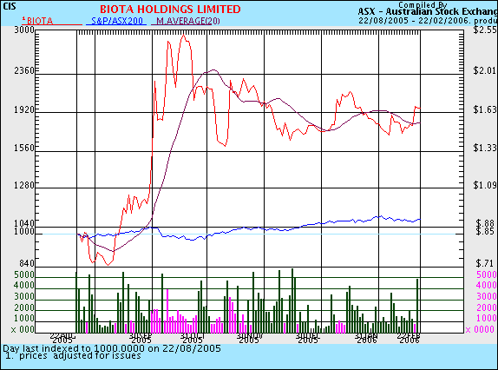Click the 30DEC 2005 date axis label
498x370 pixels.
(307, 338)
